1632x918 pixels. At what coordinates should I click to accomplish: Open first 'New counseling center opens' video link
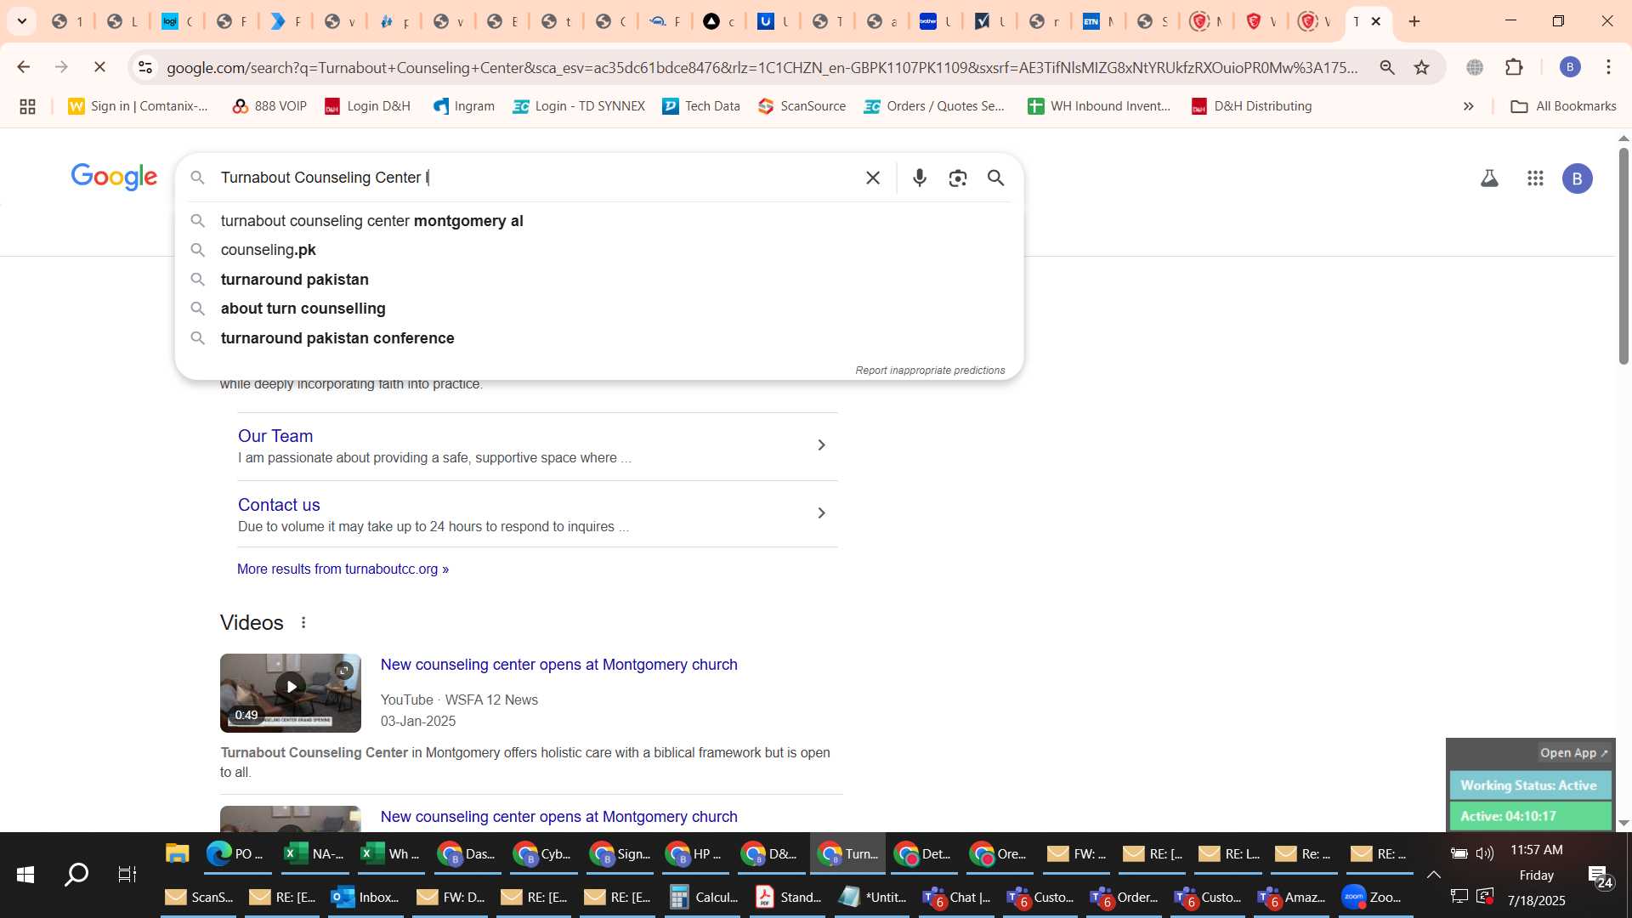tap(559, 665)
